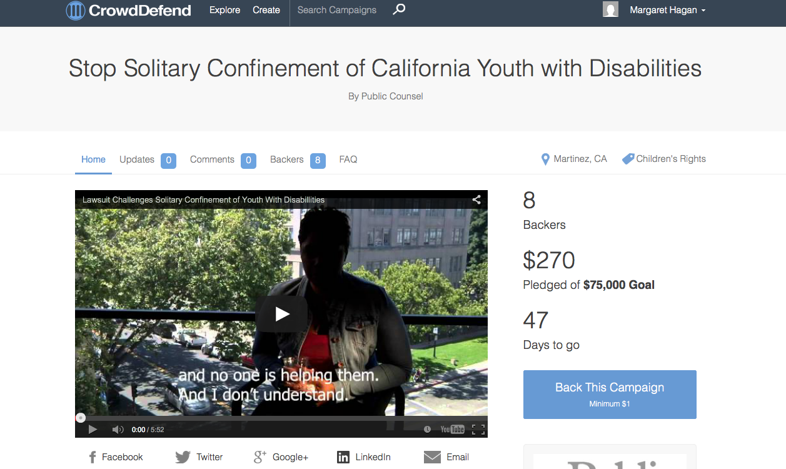Switch to the Backers tab

tap(287, 159)
